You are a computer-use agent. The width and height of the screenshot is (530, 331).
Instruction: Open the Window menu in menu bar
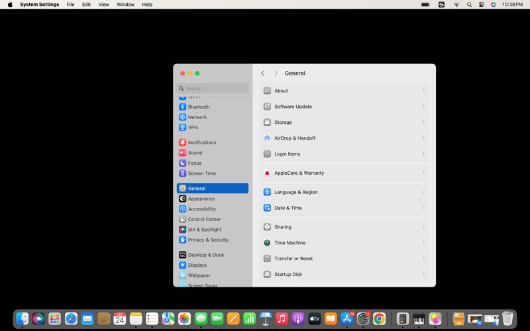(125, 5)
